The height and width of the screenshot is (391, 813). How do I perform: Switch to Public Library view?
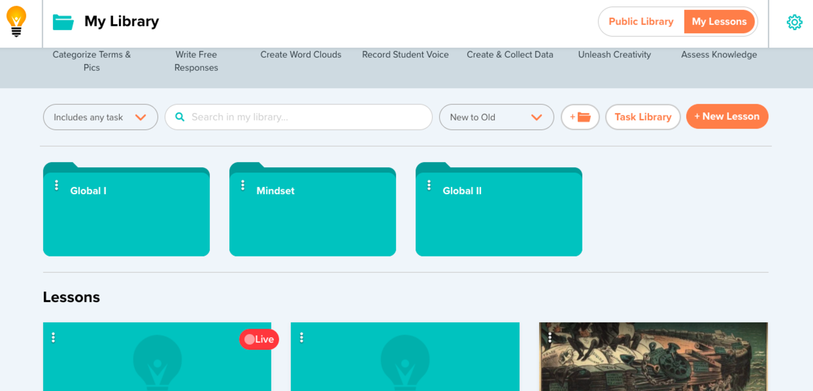[x=641, y=22]
